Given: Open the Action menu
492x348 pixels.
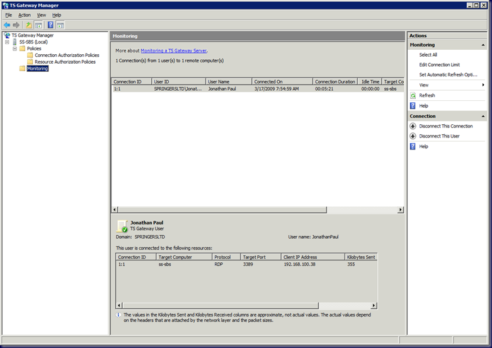Looking at the screenshot, I should pyautogui.click(x=24, y=14).
